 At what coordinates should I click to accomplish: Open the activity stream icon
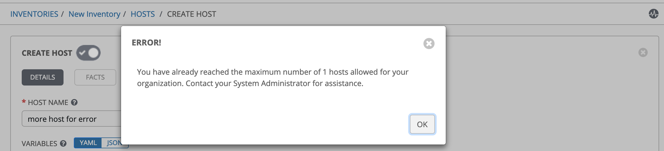point(653,14)
